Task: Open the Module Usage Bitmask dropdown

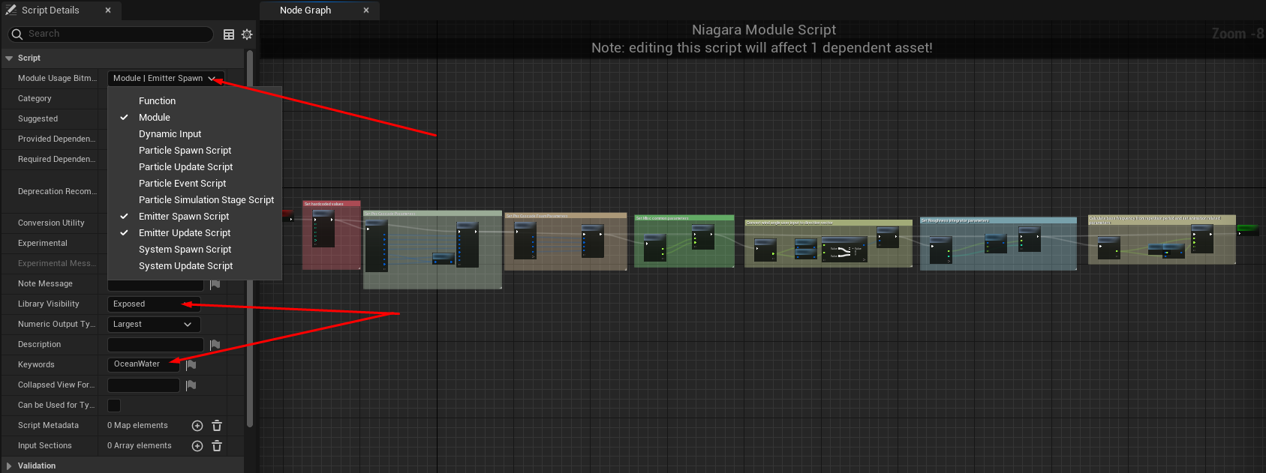Action: point(165,79)
